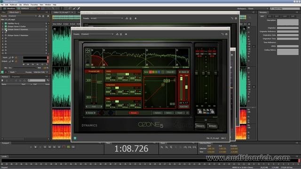Click the 1:08.726 time display

pyautogui.click(x=132, y=149)
